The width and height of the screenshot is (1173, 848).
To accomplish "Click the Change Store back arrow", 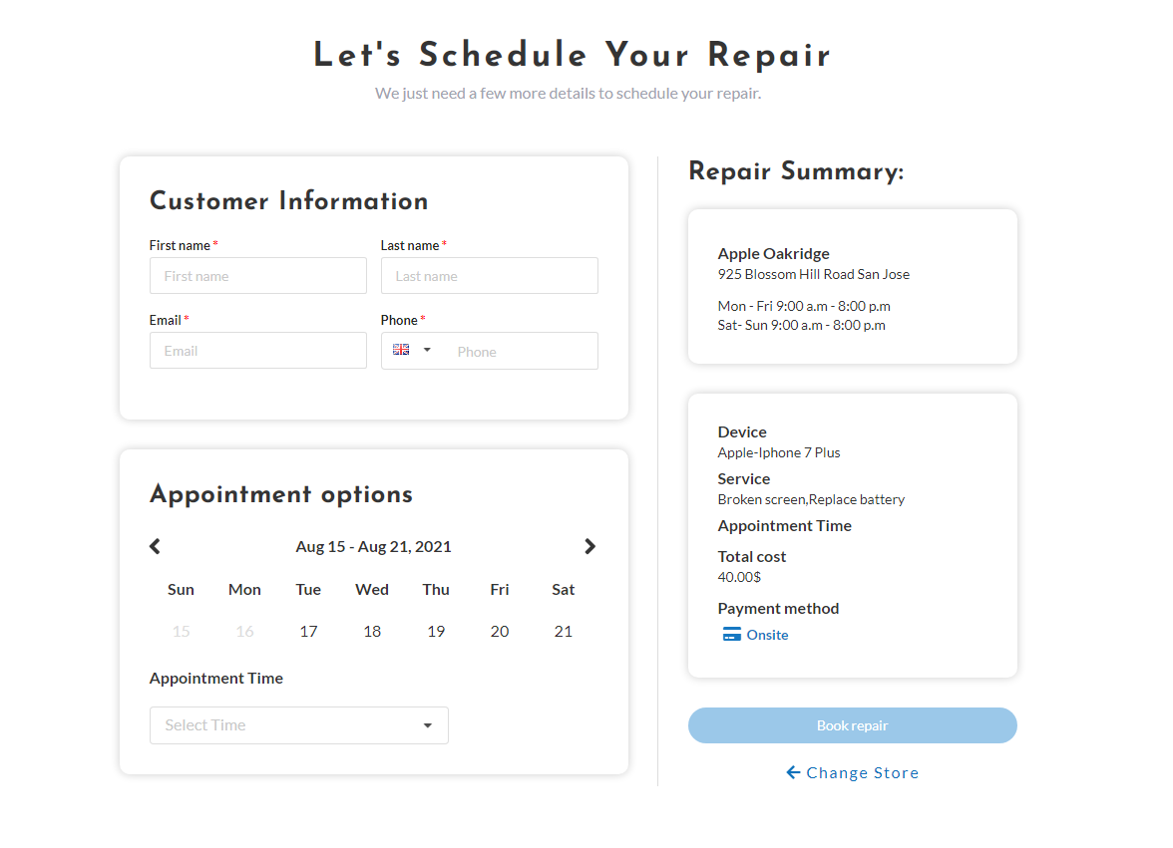I will (793, 772).
